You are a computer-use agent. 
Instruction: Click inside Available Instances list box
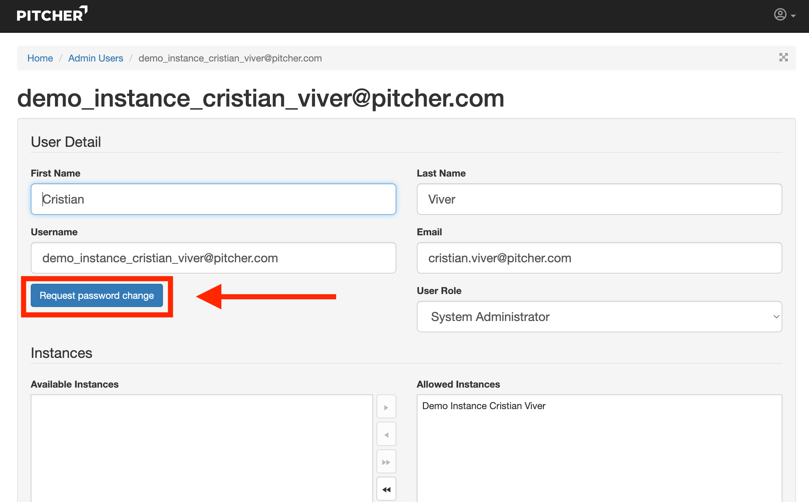click(x=202, y=447)
